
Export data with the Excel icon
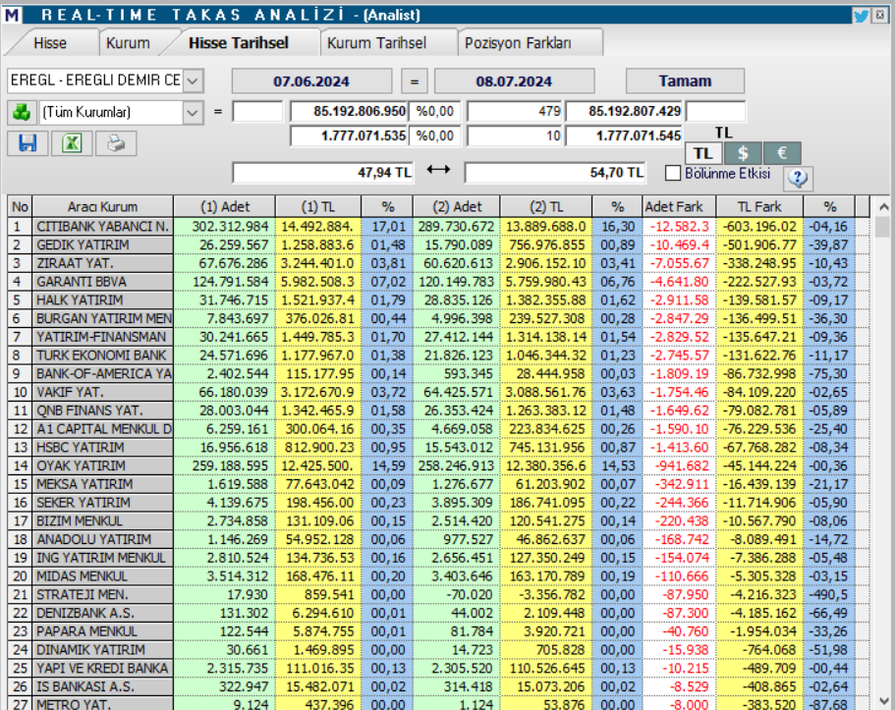coord(71,143)
